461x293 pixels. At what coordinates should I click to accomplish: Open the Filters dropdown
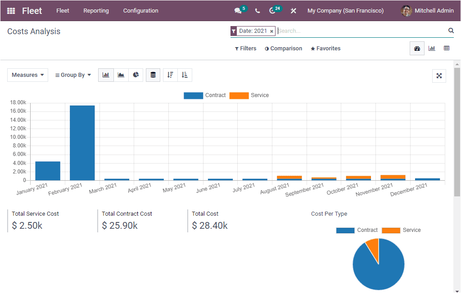[x=245, y=48]
